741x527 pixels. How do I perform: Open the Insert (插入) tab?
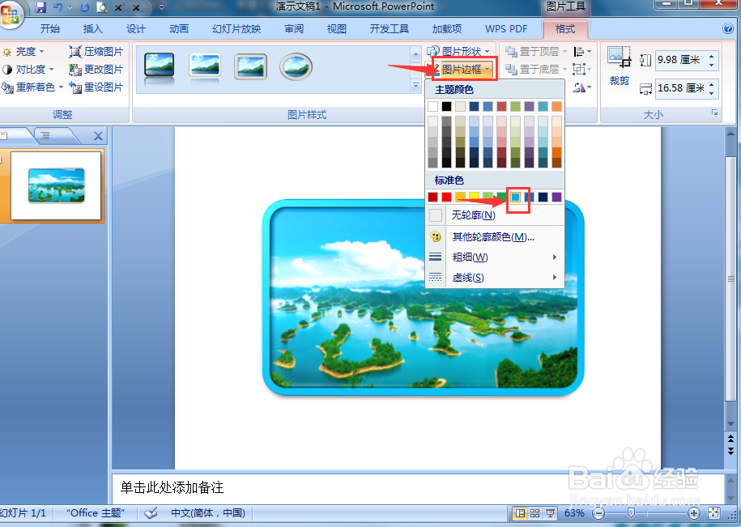point(92,29)
